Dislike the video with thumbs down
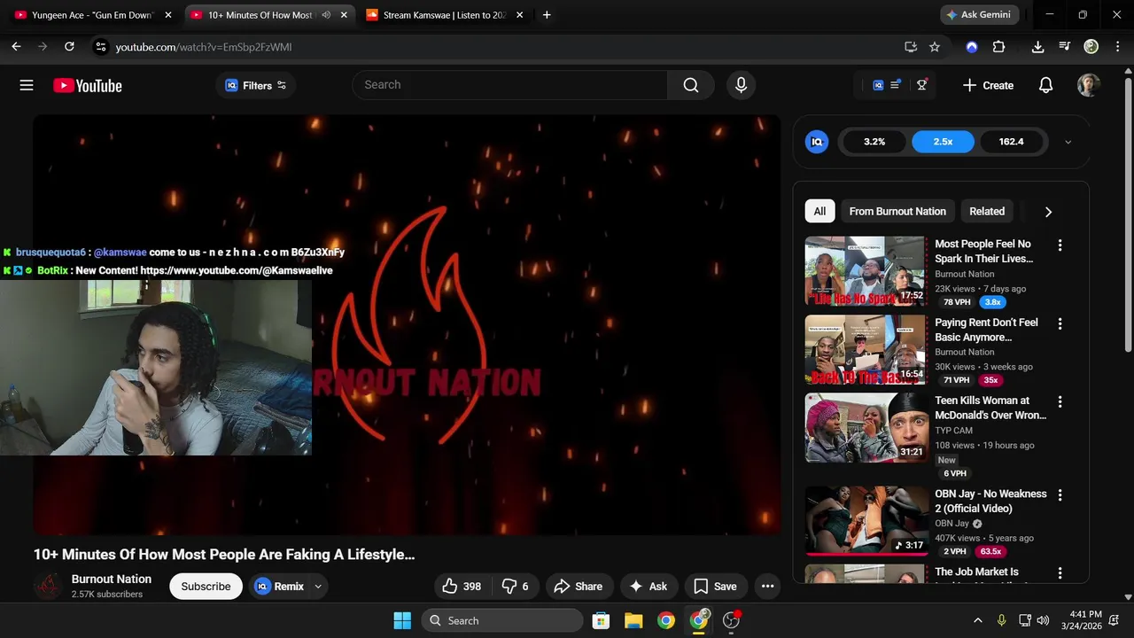 pyautogui.click(x=516, y=586)
